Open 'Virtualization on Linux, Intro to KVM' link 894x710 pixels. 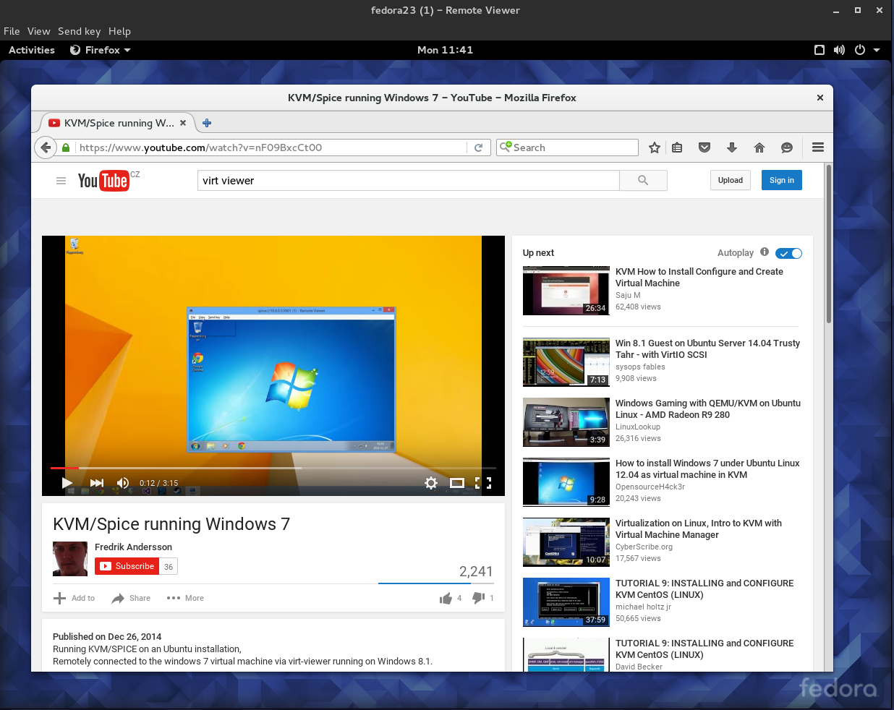pyautogui.click(x=699, y=529)
